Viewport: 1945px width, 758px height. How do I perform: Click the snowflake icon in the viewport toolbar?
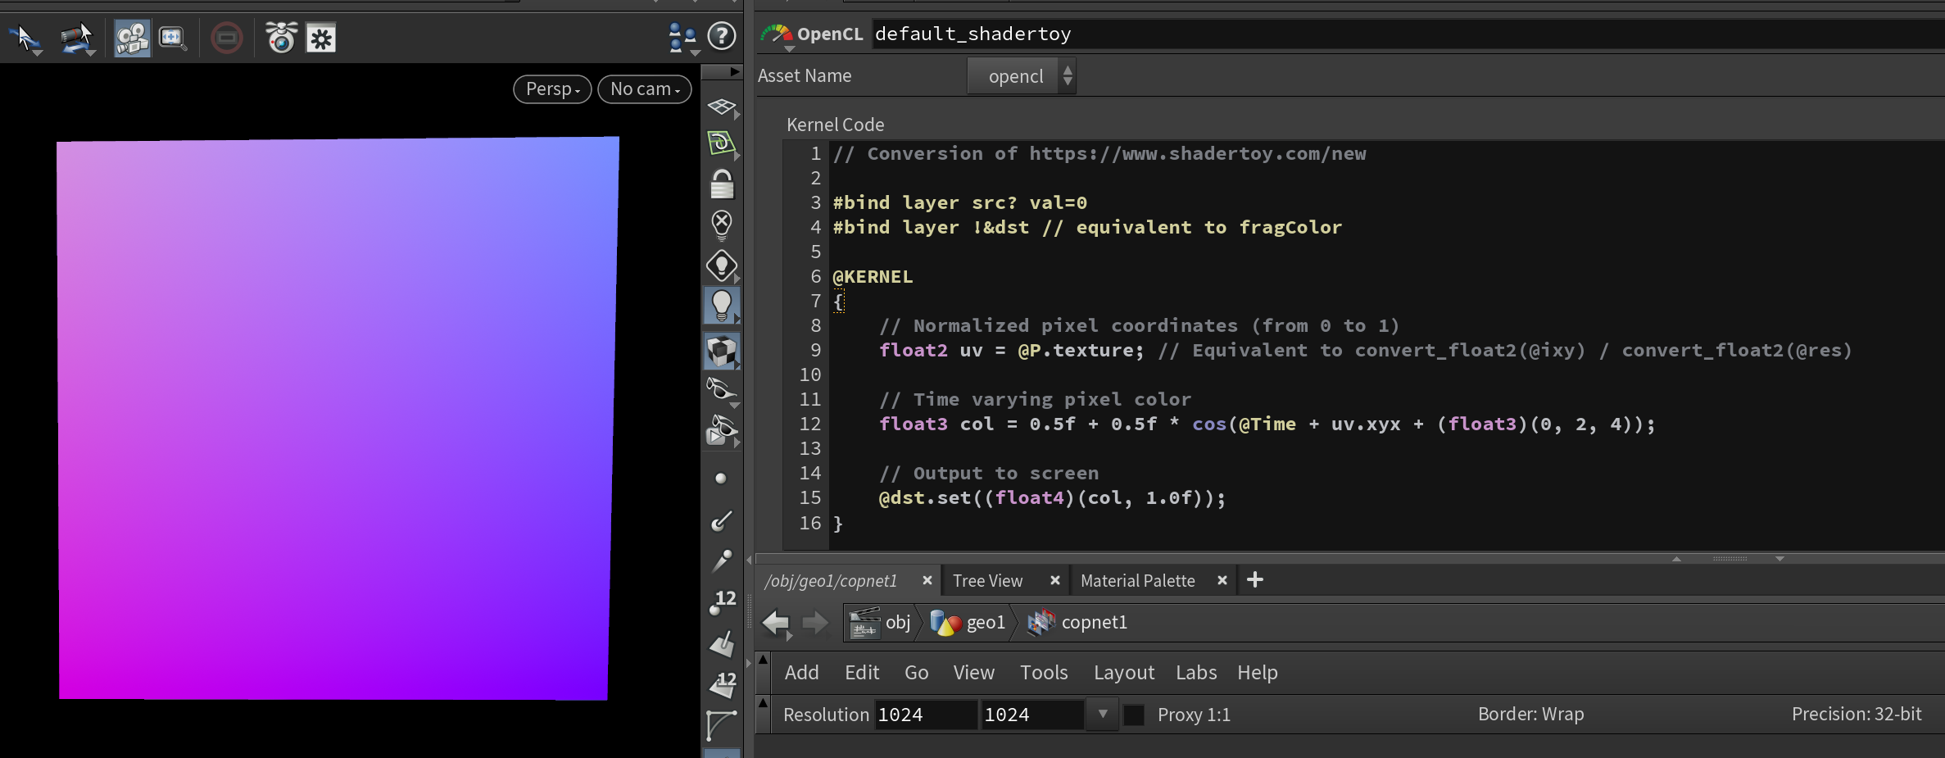pyautogui.click(x=321, y=38)
